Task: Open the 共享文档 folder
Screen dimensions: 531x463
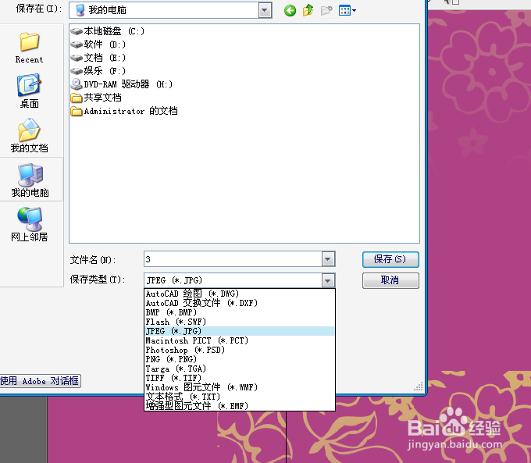Action: coord(96,98)
